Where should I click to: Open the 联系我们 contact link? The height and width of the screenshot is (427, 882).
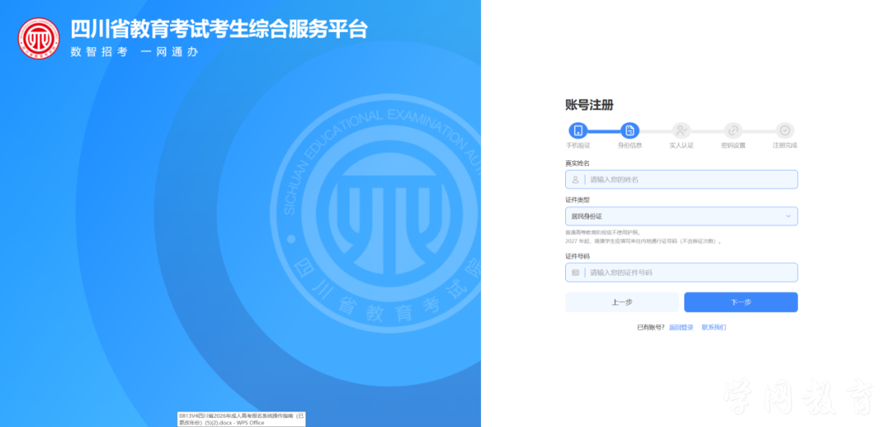(x=714, y=327)
